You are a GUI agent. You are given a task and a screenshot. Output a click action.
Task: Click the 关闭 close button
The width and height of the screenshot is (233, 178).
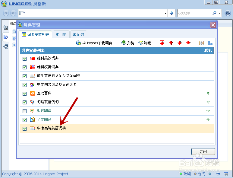coord(203,151)
